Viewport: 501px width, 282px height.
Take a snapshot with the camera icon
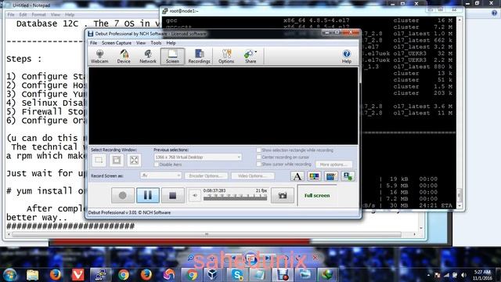tap(283, 195)
